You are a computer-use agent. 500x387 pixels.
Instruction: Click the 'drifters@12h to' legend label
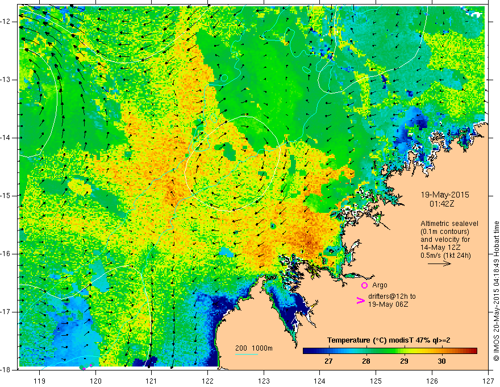(x=392, y=297)
